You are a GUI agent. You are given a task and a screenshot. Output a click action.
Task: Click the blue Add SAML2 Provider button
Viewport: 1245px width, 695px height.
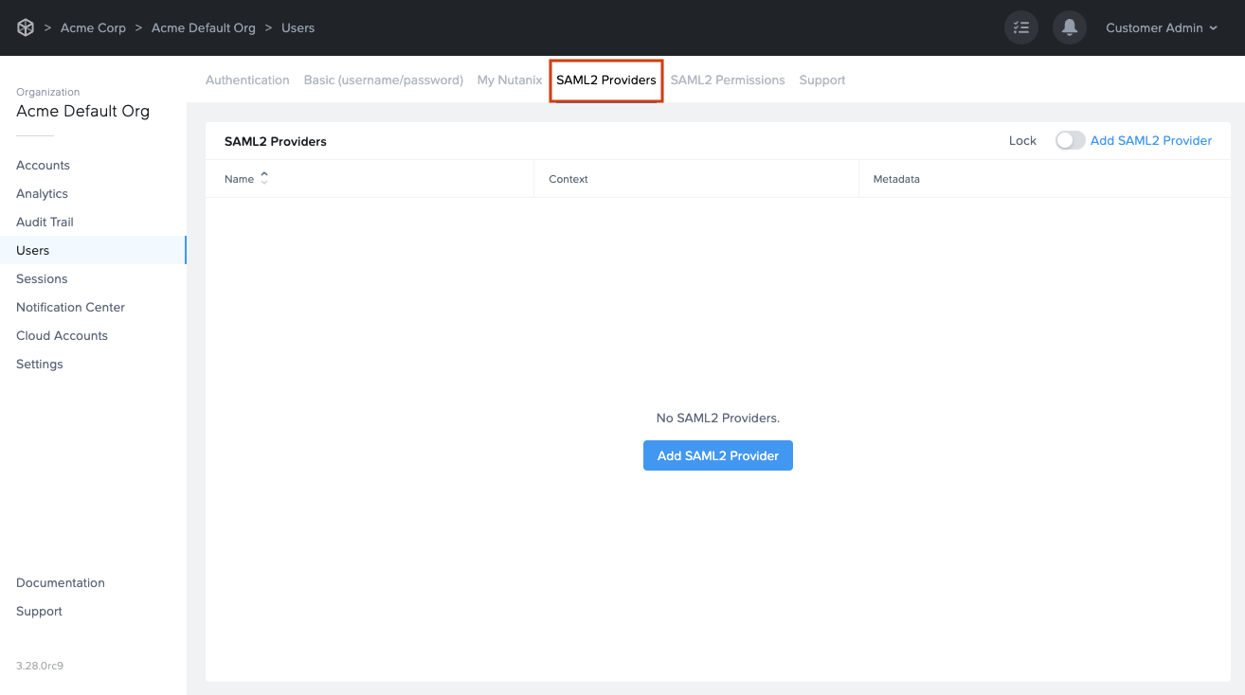coord(717,455)
